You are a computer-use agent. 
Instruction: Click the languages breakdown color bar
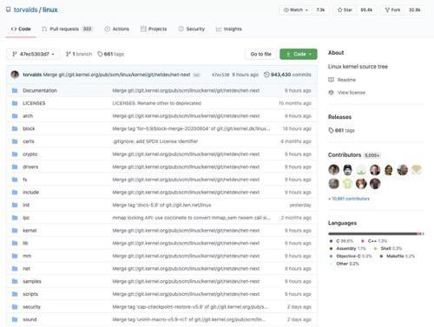[376, 233]
